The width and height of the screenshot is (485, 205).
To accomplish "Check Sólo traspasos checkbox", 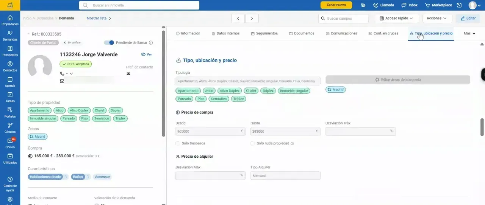I will (x=178, y=143).
